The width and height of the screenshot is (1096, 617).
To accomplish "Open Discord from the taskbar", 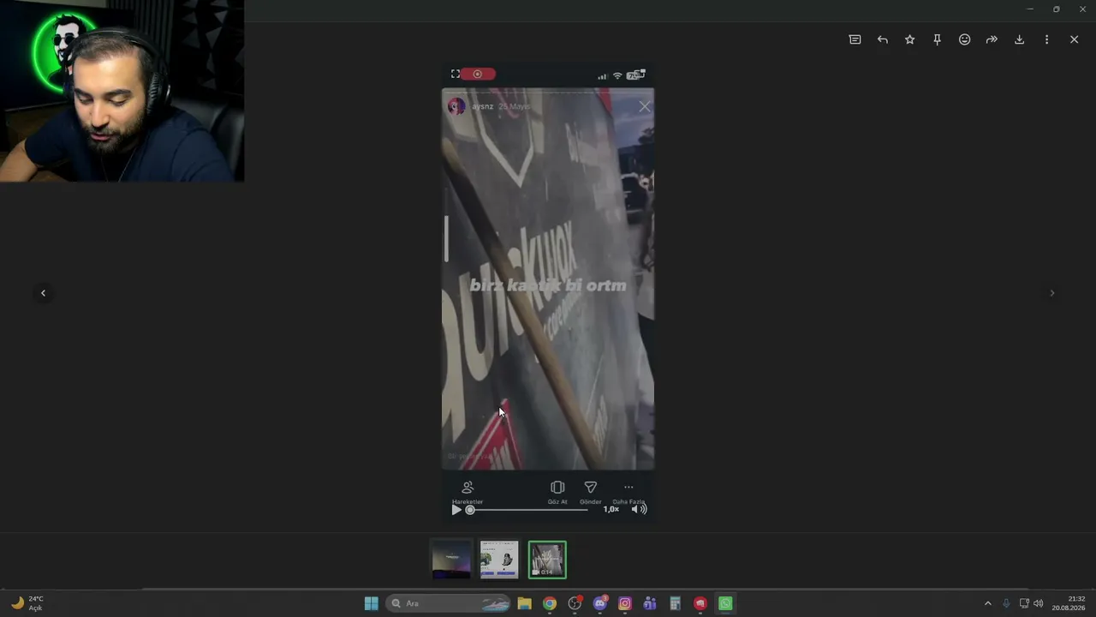I will tap(600, 603).
